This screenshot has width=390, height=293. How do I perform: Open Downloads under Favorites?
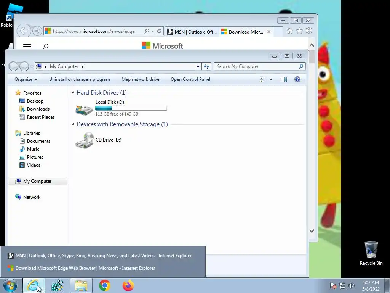pos(38,109)
